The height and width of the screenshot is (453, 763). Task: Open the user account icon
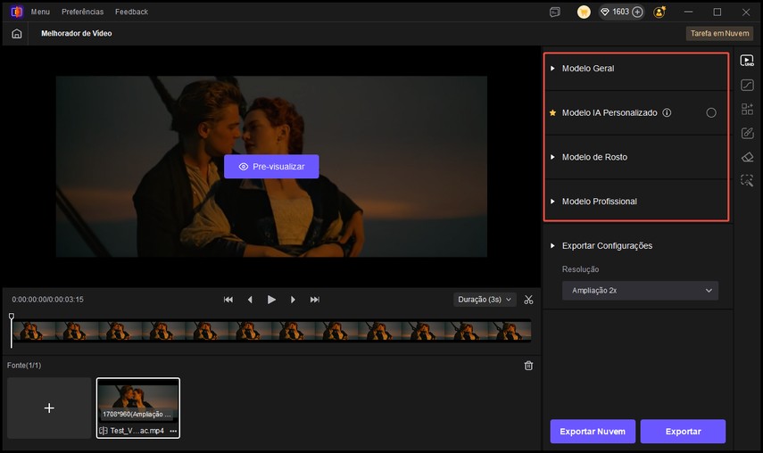click(659, 12)
